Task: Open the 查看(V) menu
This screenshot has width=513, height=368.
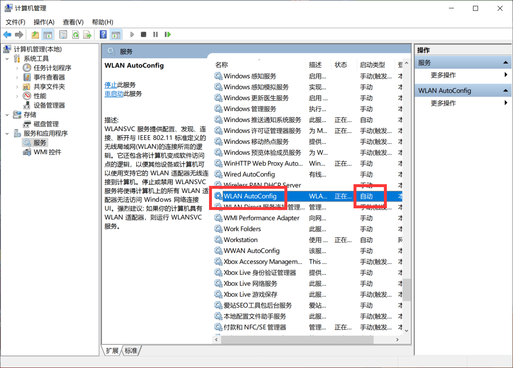Action: [x=73, y=22]
